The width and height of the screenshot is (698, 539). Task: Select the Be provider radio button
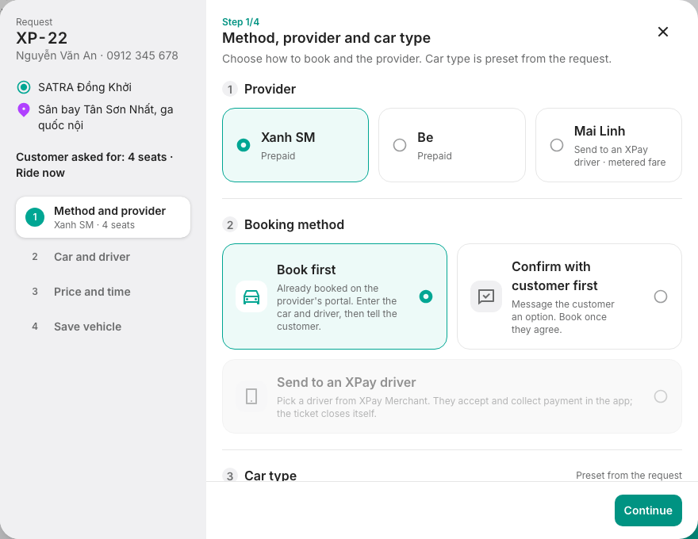coord(400,145)
